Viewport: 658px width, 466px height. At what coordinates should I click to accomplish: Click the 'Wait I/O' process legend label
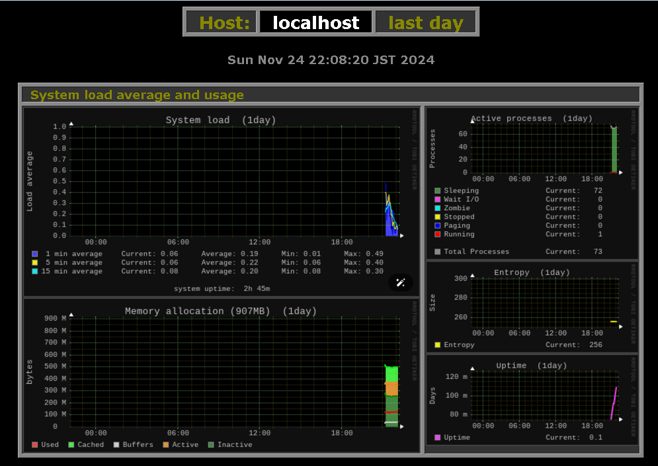coord(461,200)
